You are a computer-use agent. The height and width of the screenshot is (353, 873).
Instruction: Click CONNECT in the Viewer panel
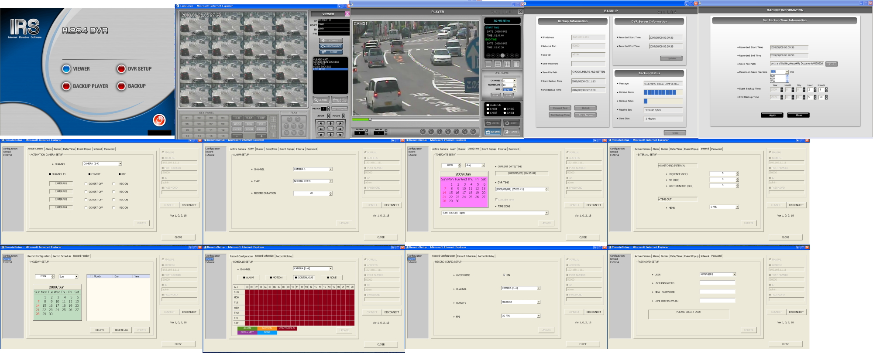(x=331, y=41)
